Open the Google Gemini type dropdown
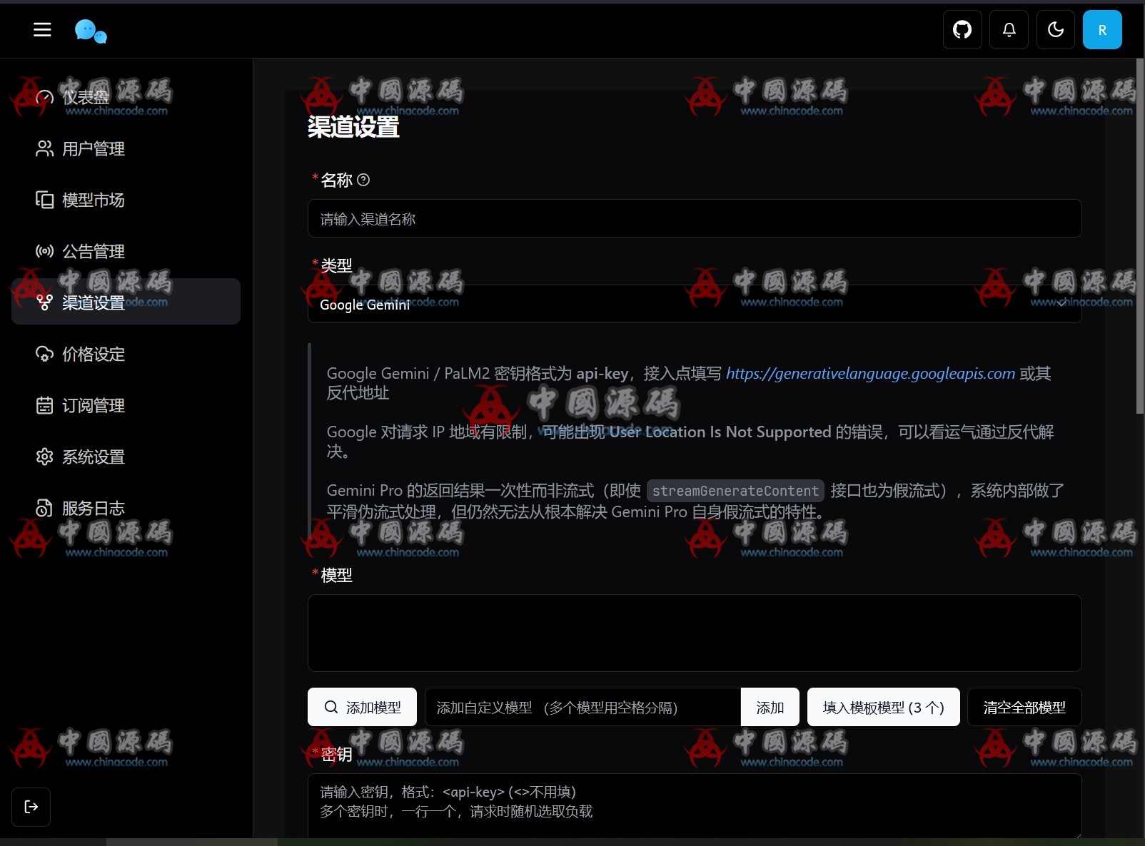1145x846 pixels. click(695, 304)
